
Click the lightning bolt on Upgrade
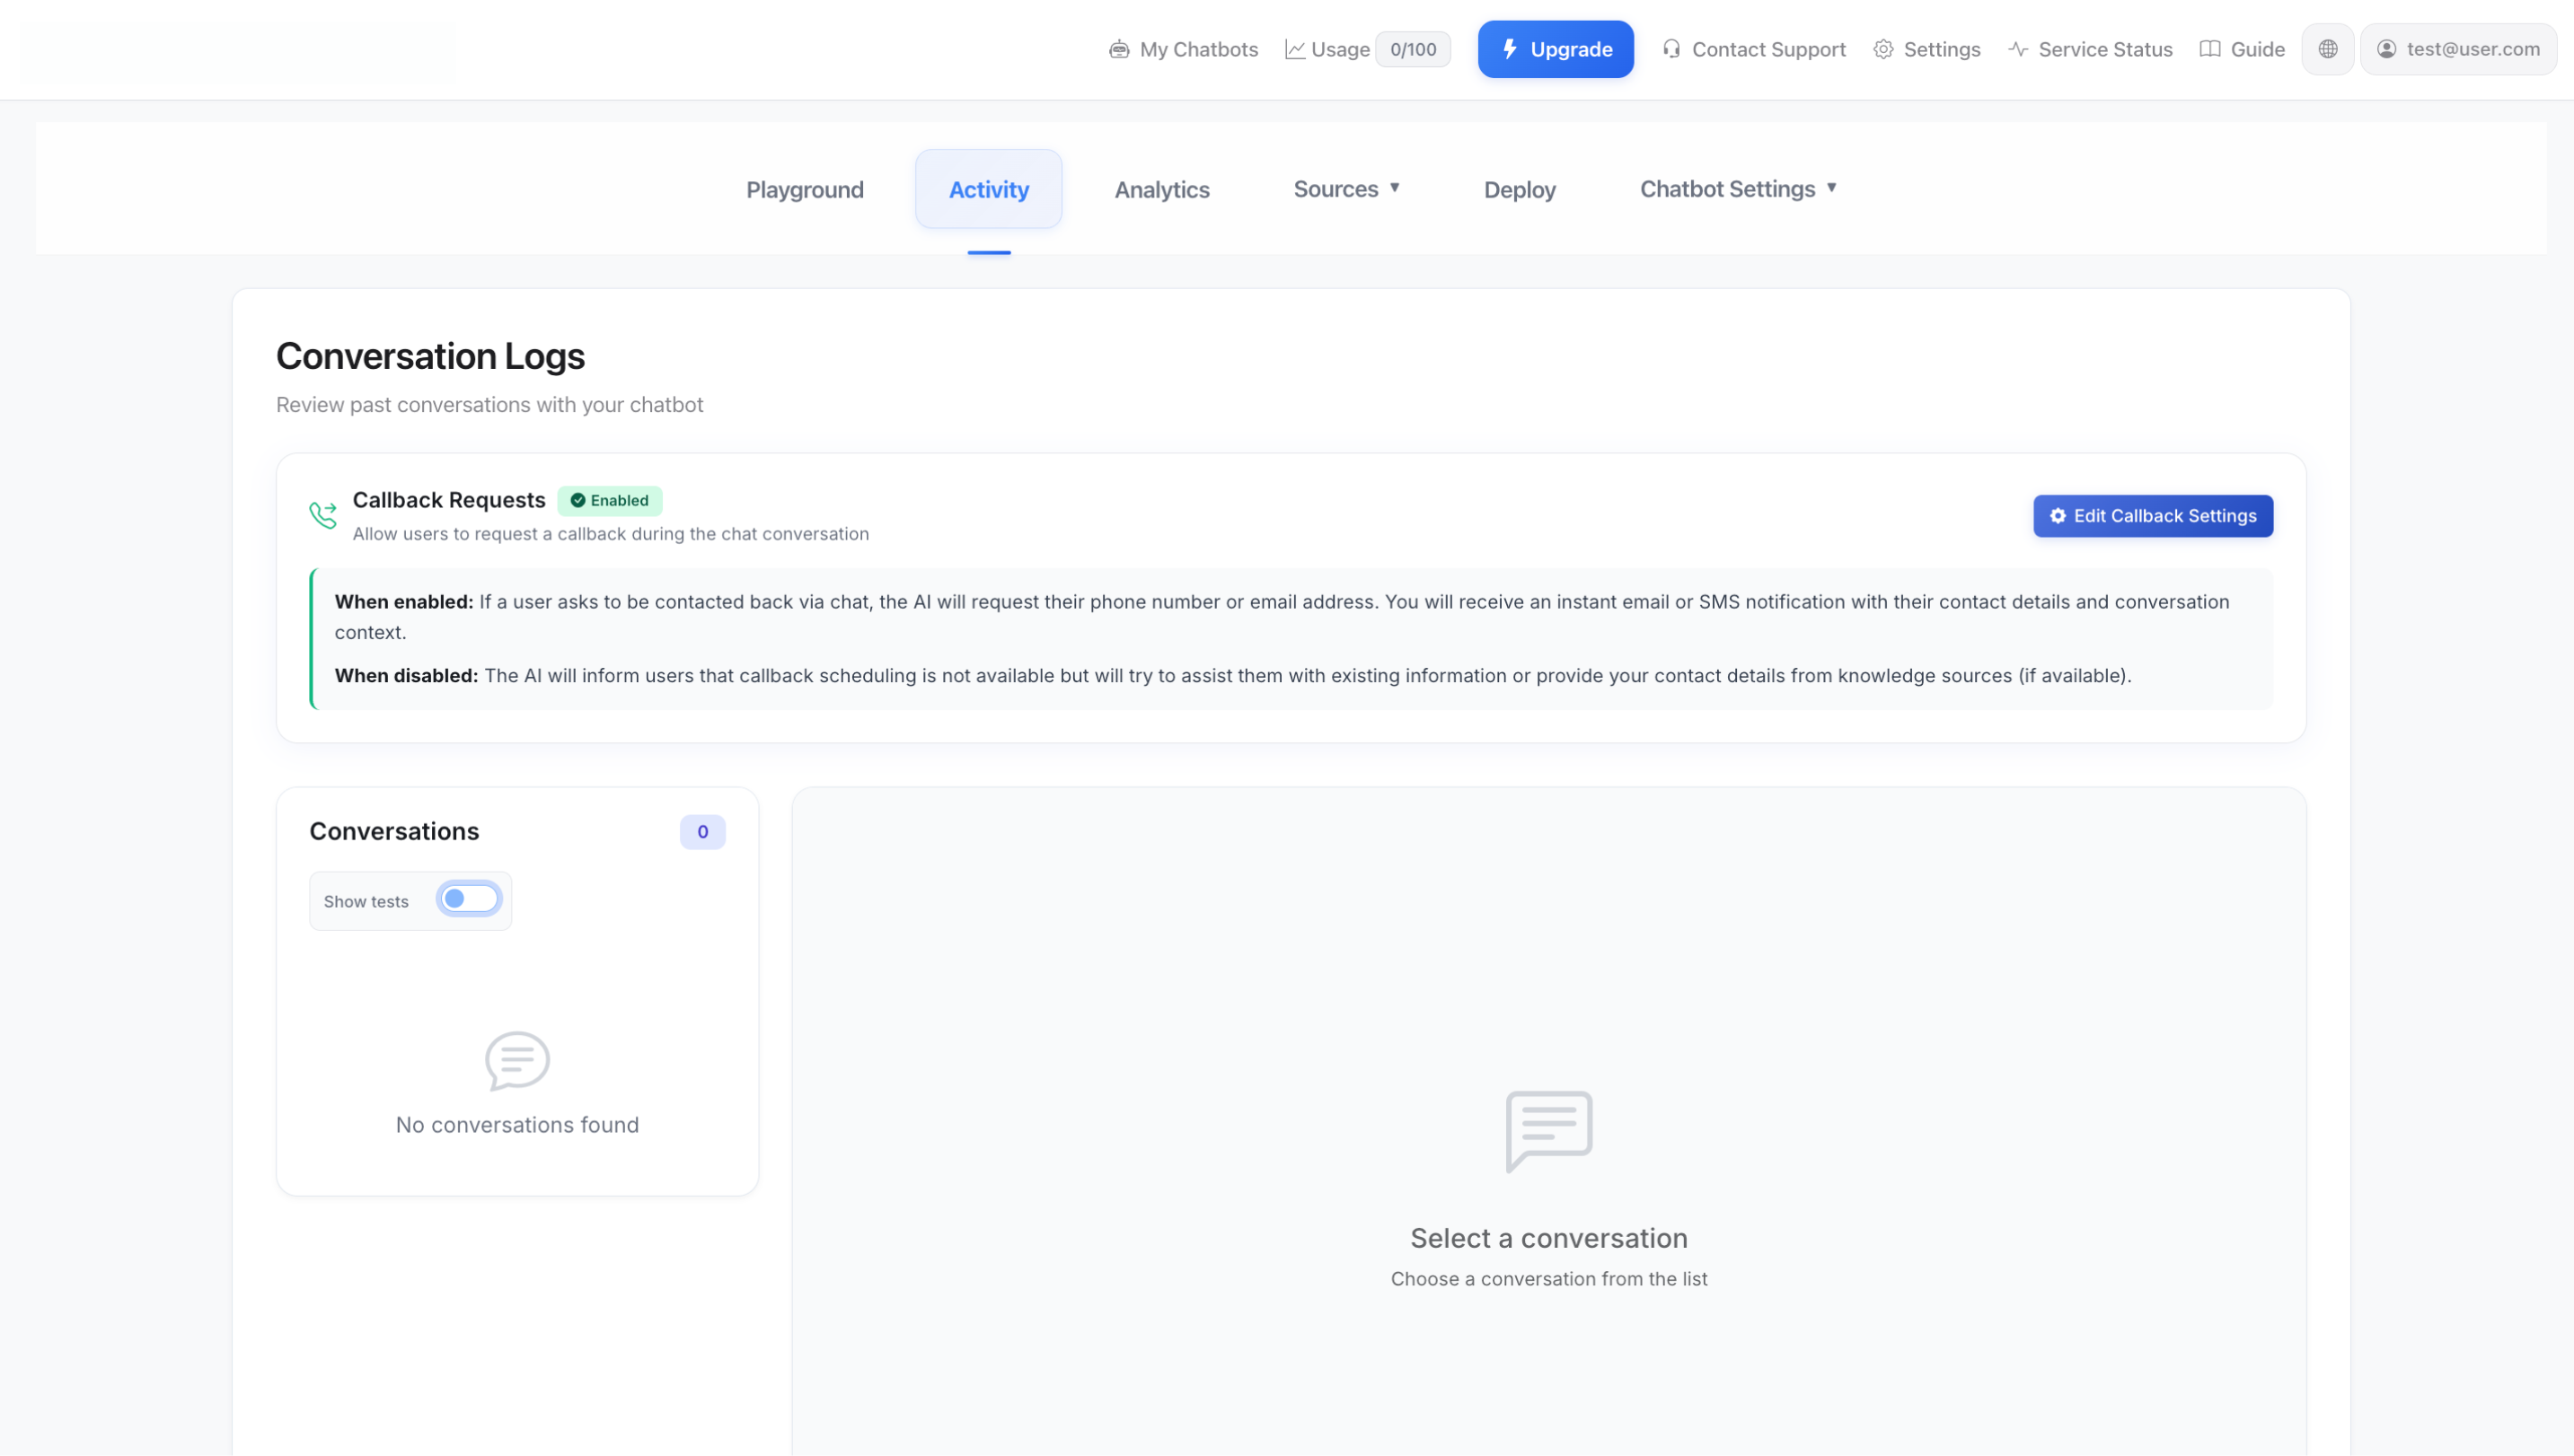1509,48
